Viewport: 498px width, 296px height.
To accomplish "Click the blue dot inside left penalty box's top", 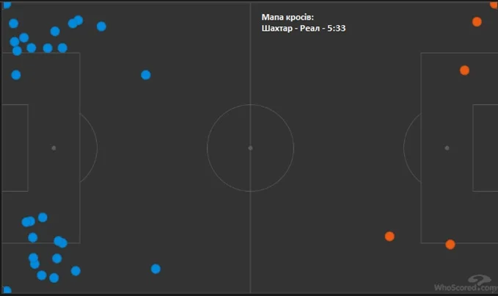I will point(16,75).
